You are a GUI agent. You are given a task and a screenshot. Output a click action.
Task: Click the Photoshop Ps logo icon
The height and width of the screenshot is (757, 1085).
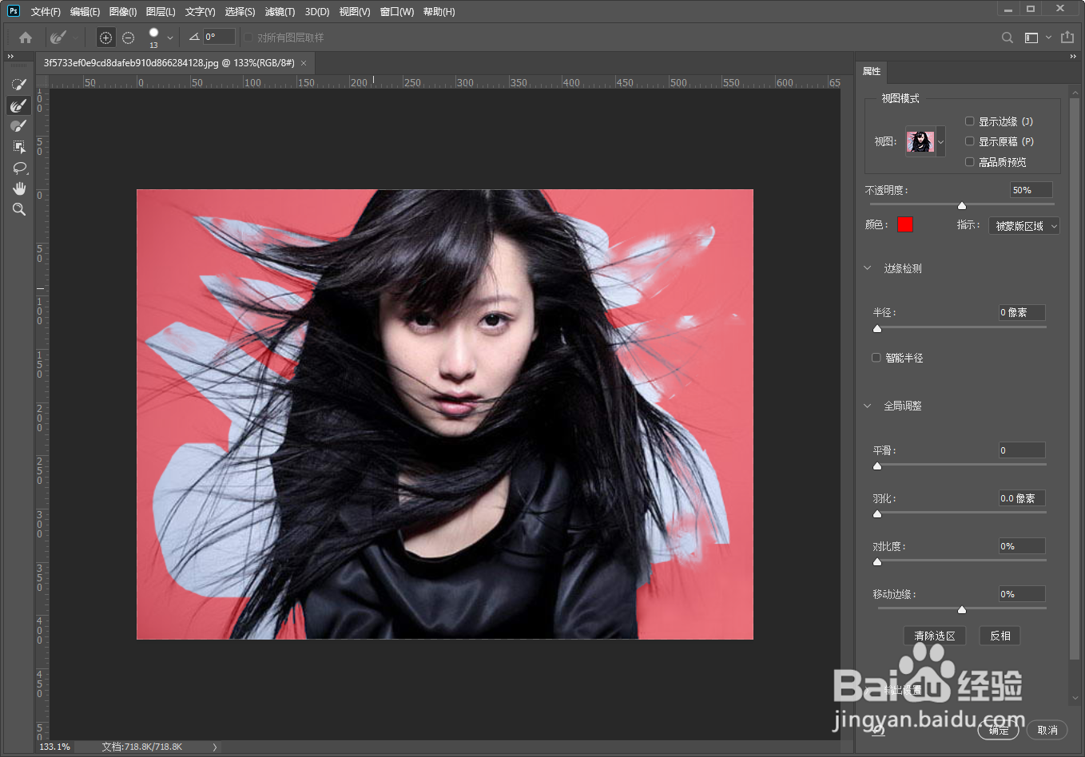click(14, 11)
